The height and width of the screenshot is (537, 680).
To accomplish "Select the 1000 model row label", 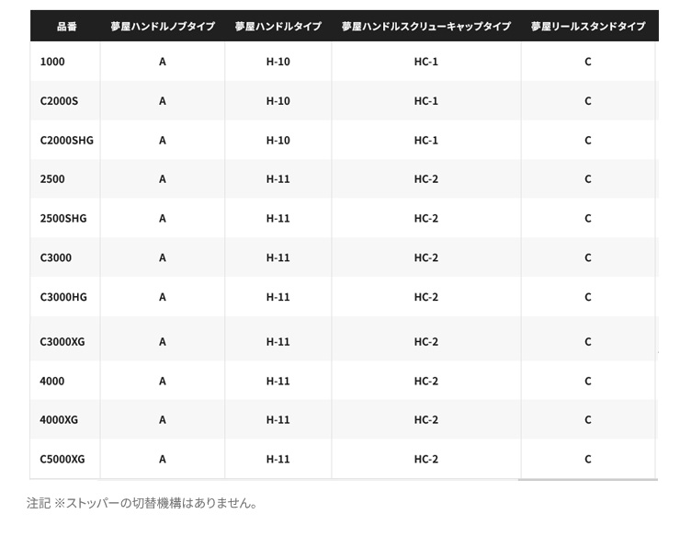I will pos(52,62).
